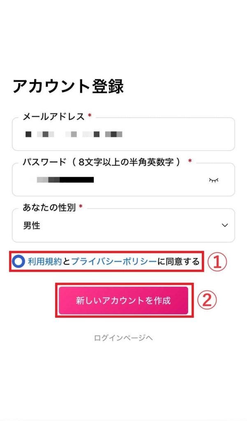The height and width of the screenshot is (421, 247).
Task: Click the masked password text
Action: pyautogui.click(x=65, y=180)
